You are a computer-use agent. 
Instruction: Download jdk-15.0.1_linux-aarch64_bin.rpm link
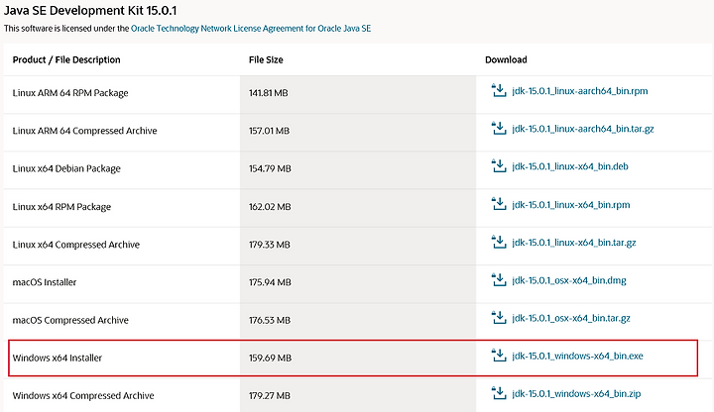580,91
